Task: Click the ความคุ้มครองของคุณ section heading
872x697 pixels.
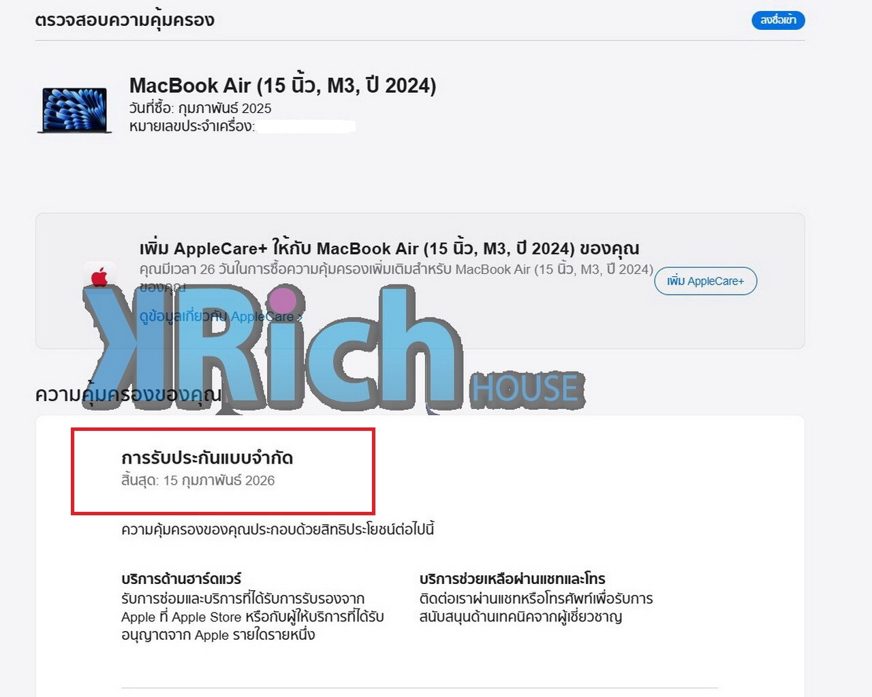Action: point(128,395)
